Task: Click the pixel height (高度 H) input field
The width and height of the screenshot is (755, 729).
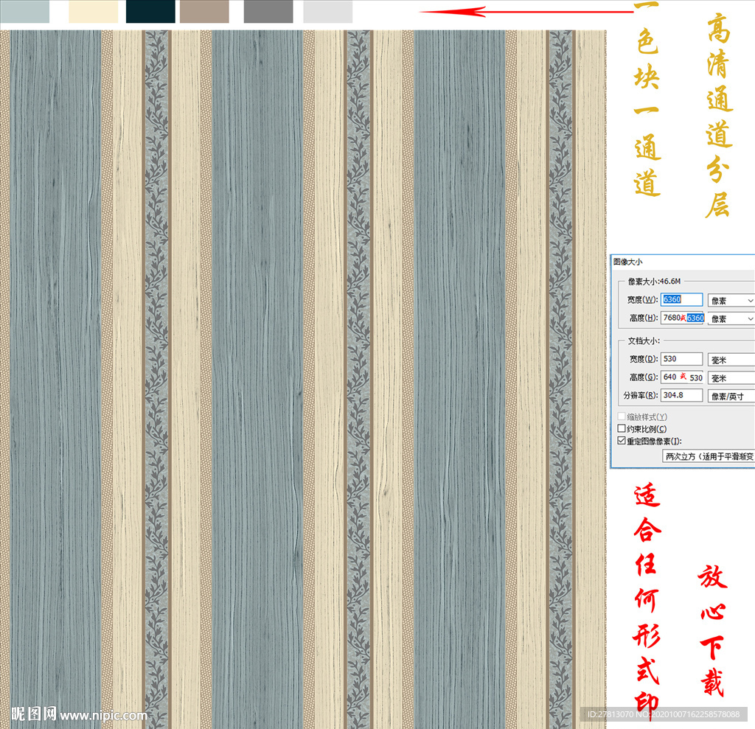Action: click(x=682, y=318)
